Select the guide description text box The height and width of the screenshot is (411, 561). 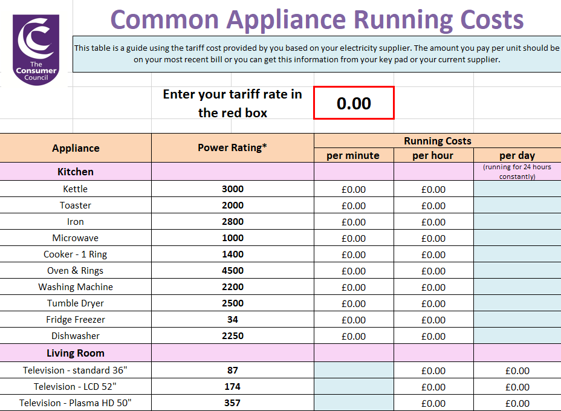[x=317, y=54]
